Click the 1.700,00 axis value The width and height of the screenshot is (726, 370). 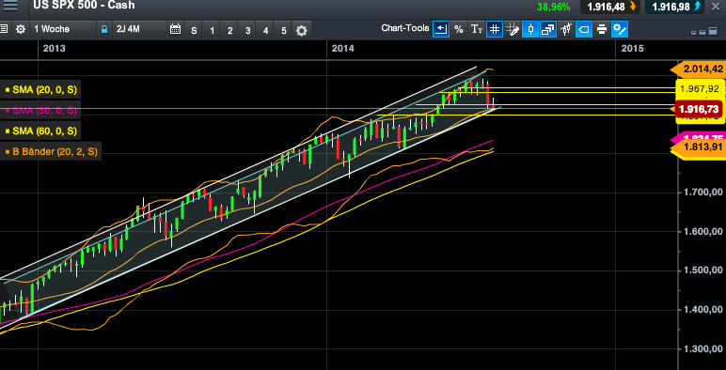click(x=702, y=192)
